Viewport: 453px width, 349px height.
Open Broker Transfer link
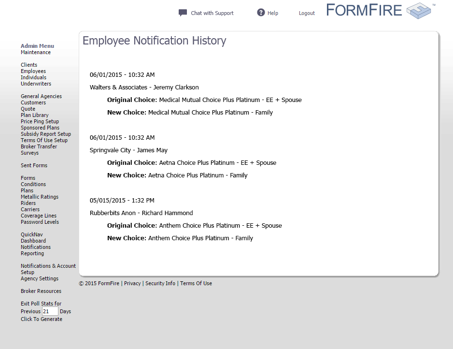(39, 146)
